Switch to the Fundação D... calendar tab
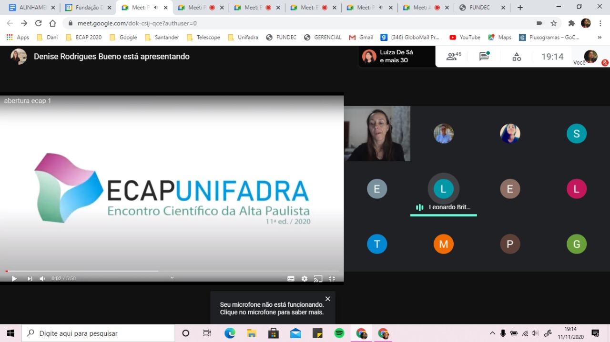Screen dimensions: 610x342 pos(89,8)
